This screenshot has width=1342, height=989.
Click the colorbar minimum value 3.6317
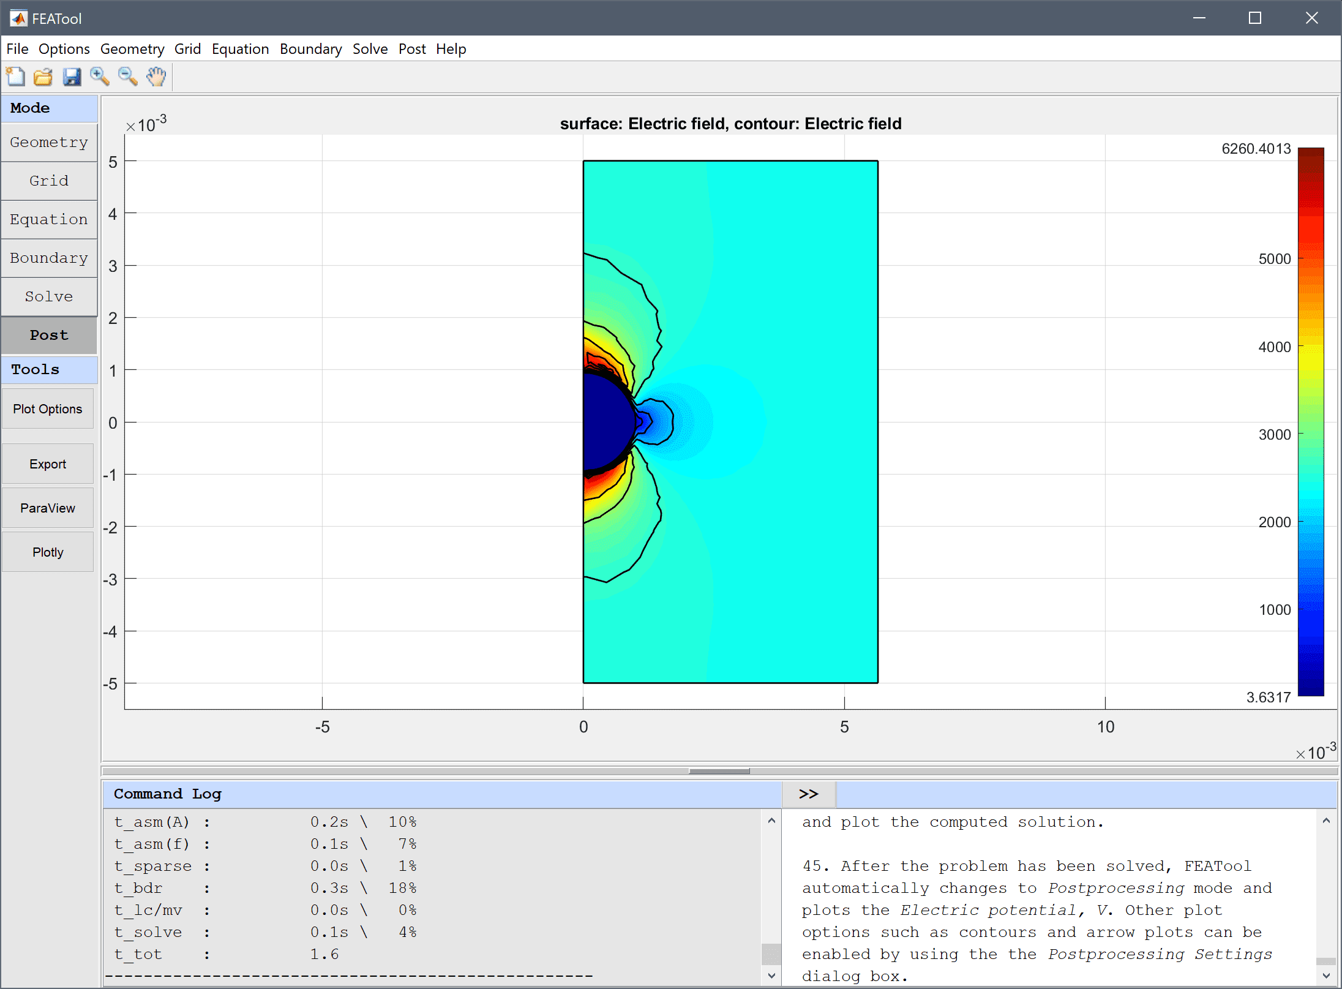1269,698
